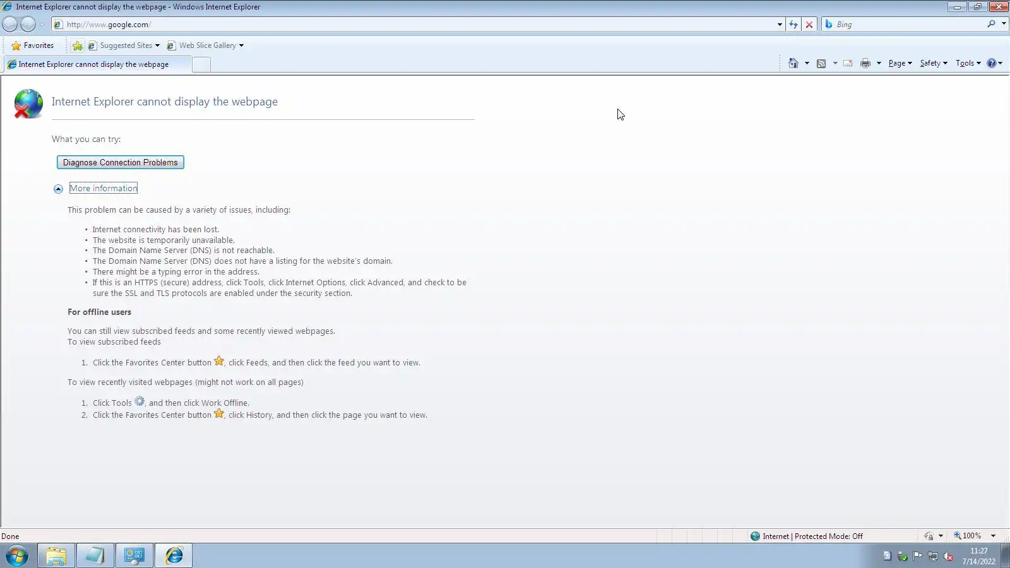This screenshot has width=1010, height=568.
Task: Run search with the magnifying glass icon
Action: tap(991, 24)
